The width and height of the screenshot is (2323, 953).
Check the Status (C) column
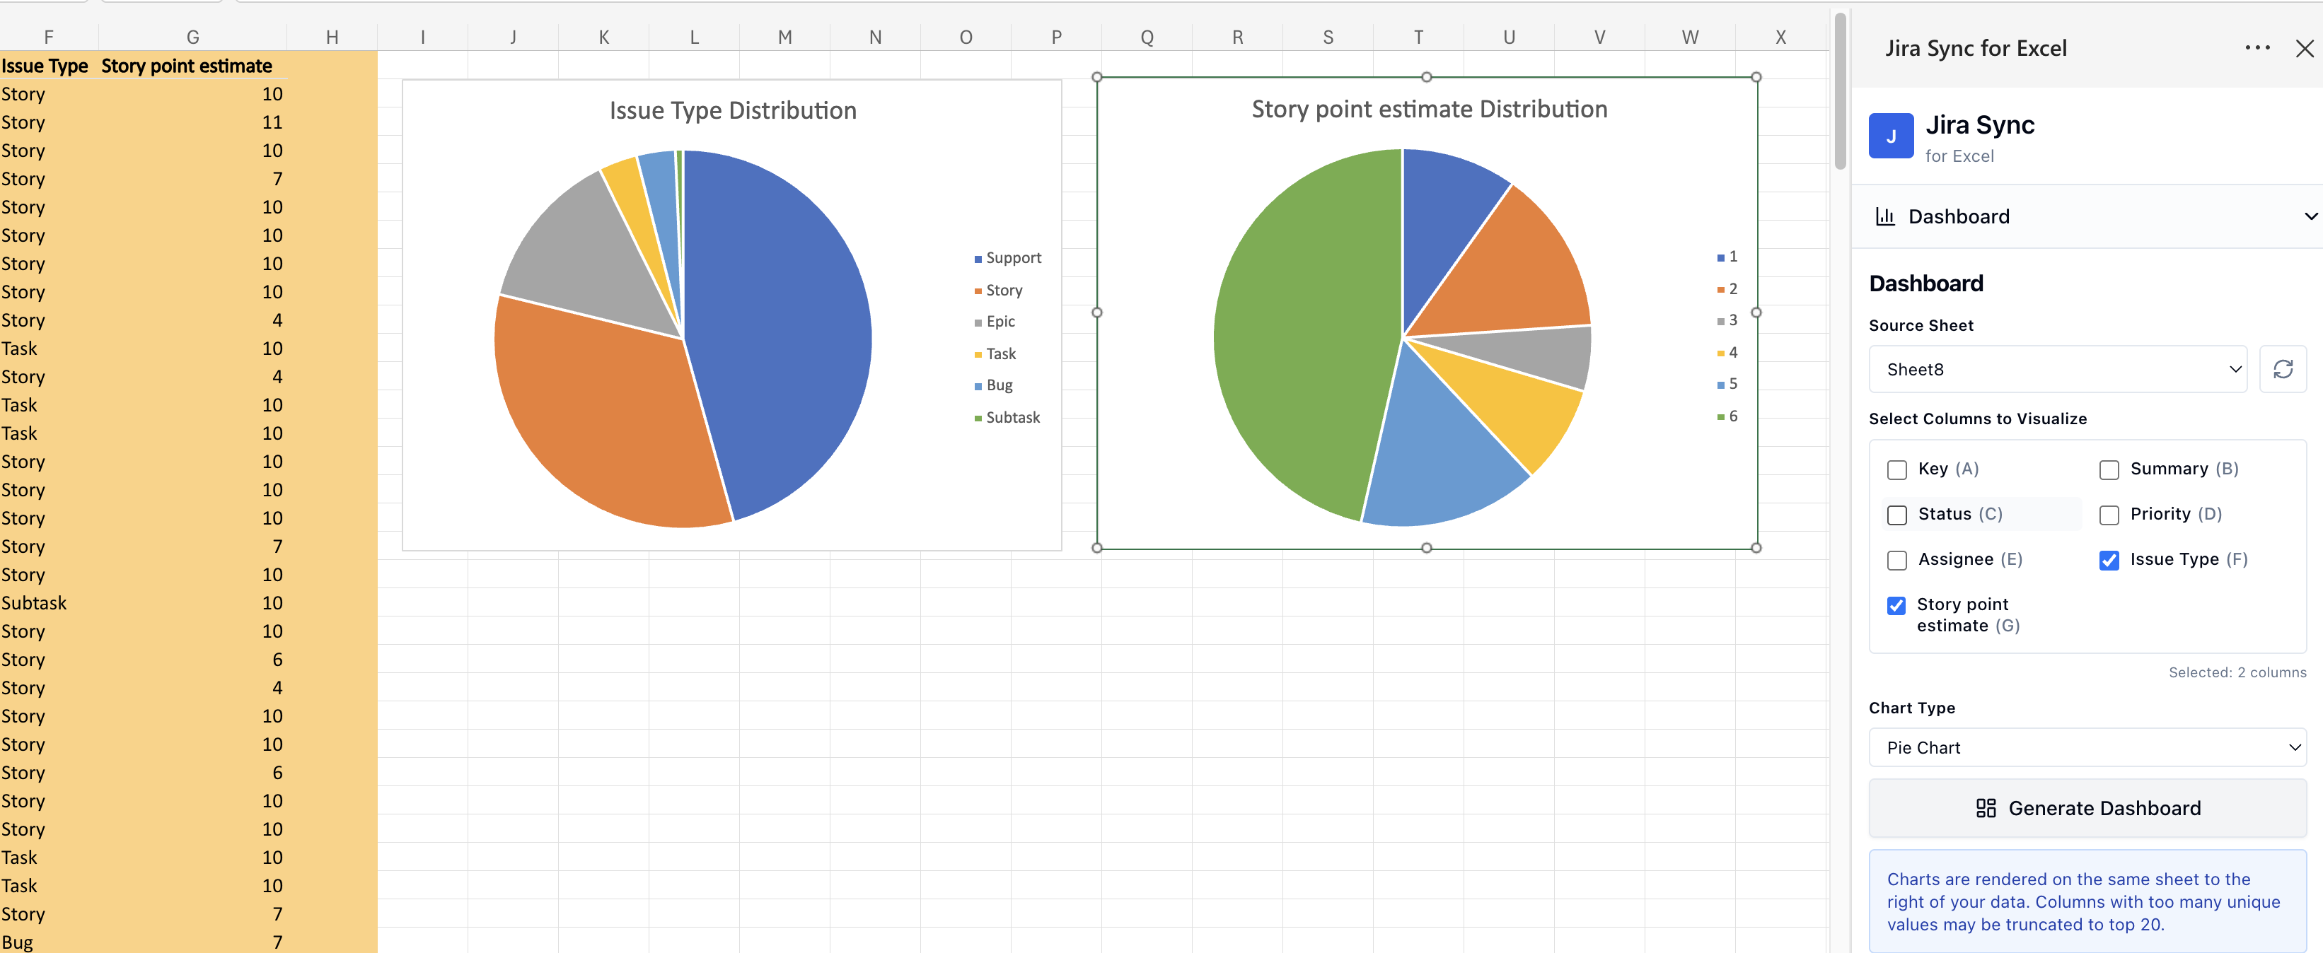(1899, 514)
